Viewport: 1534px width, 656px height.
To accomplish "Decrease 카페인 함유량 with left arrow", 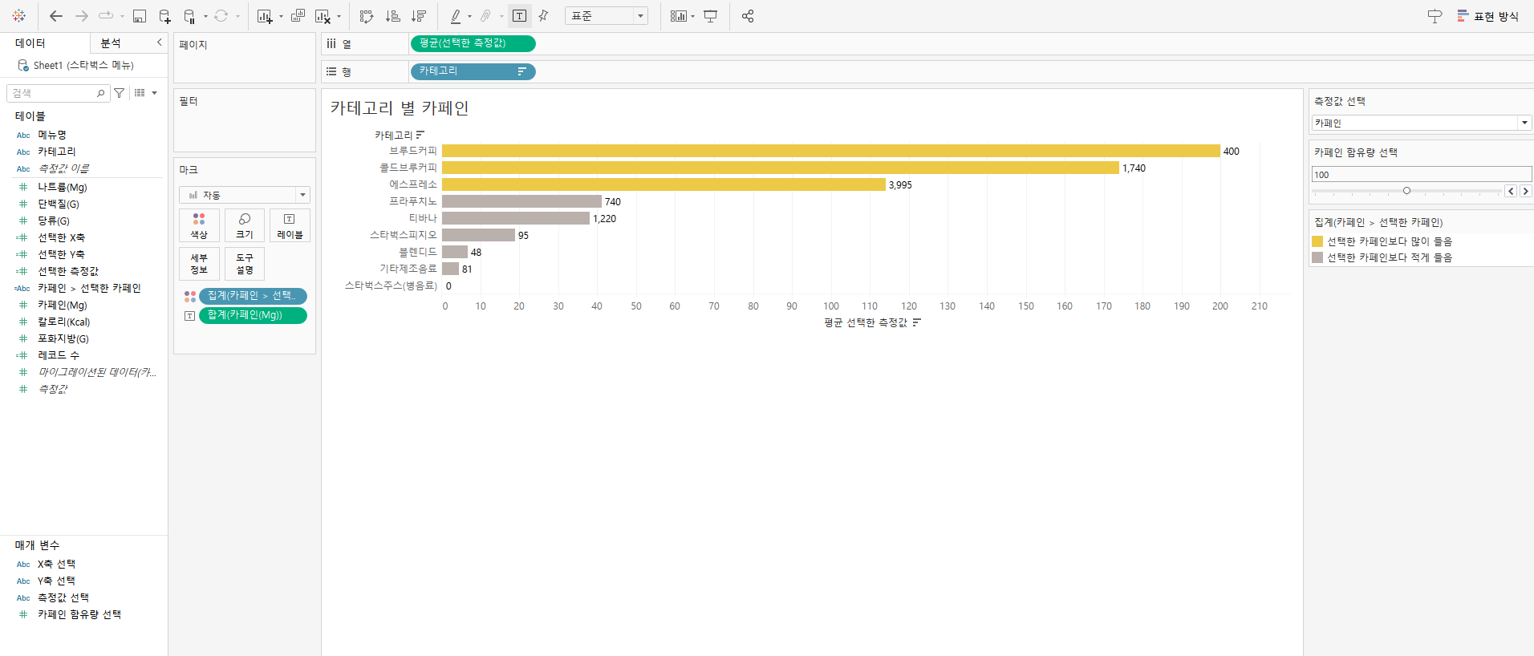I will (1511, 191).
